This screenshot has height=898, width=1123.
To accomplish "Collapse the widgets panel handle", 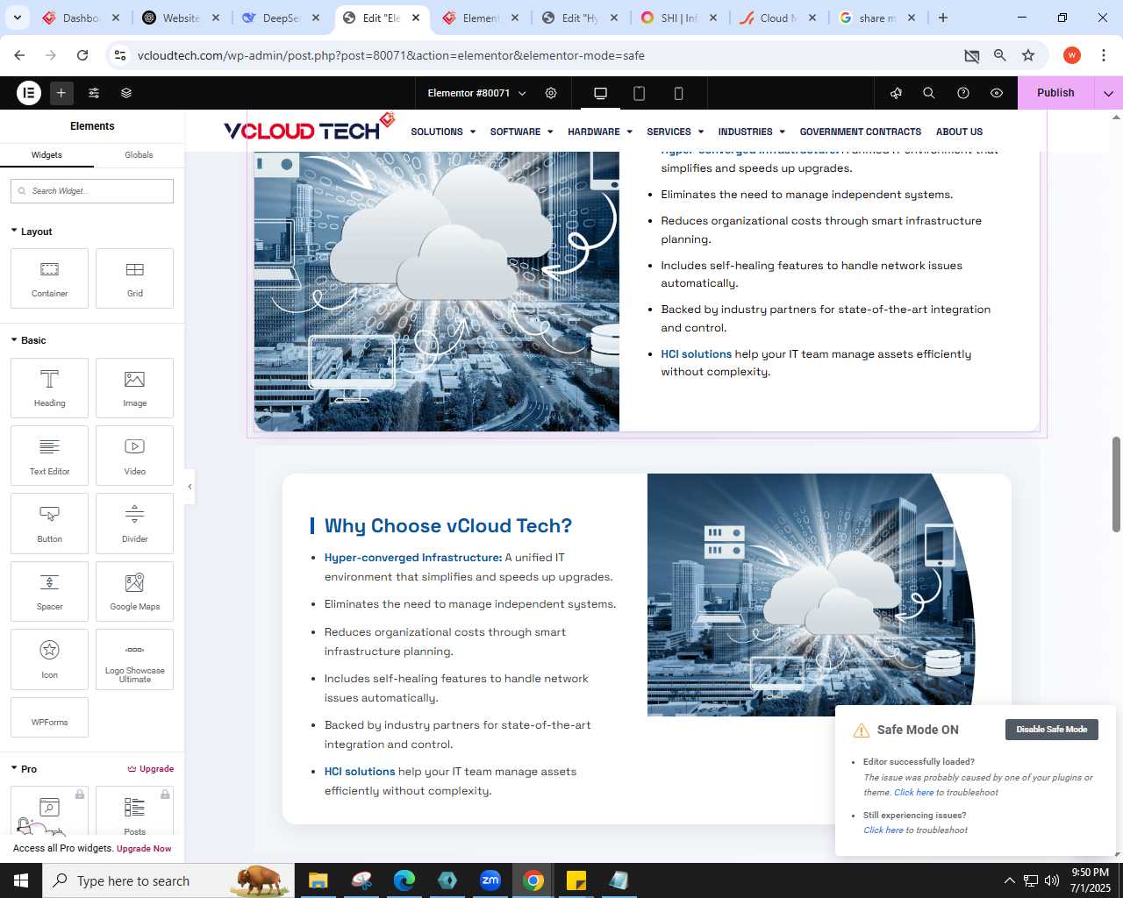I will coord(190,487).
